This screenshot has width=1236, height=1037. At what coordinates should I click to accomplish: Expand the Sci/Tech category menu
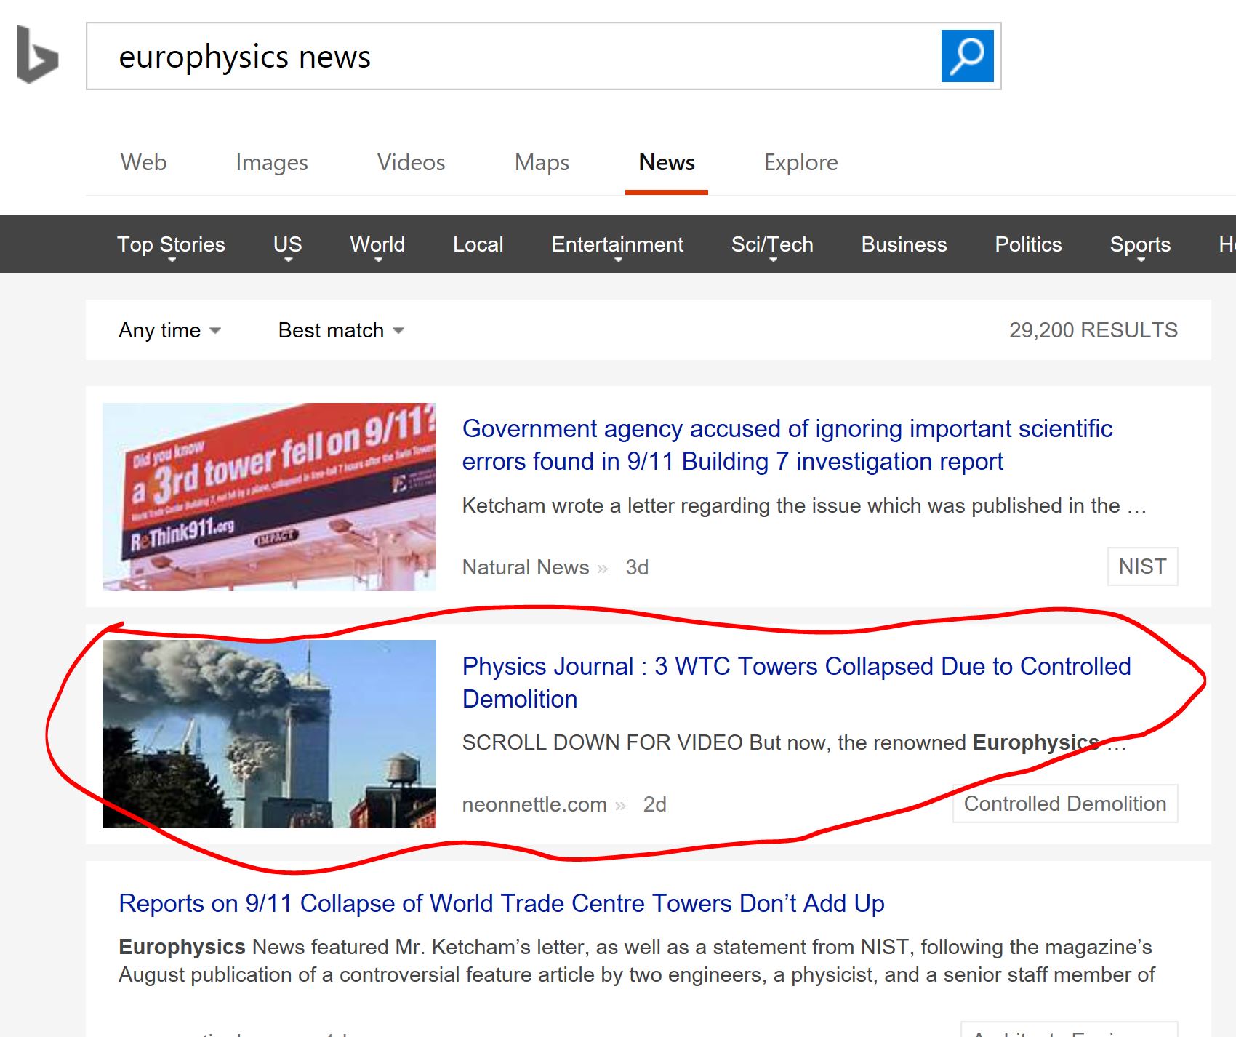click(771, 245)
